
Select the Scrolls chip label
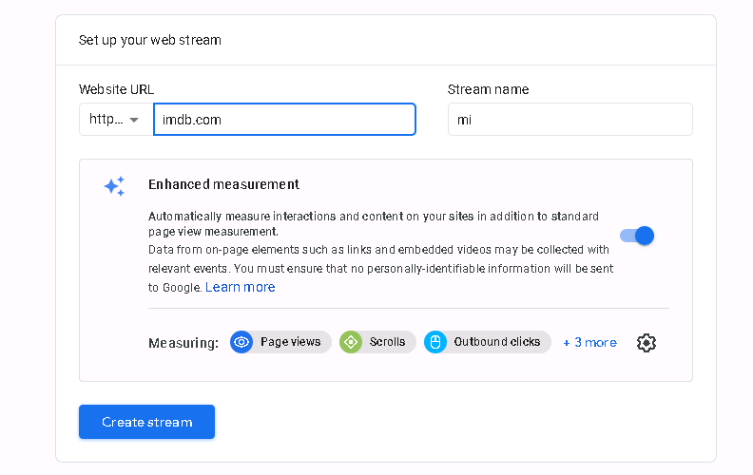pyautogui.click(x=387, y=342)
